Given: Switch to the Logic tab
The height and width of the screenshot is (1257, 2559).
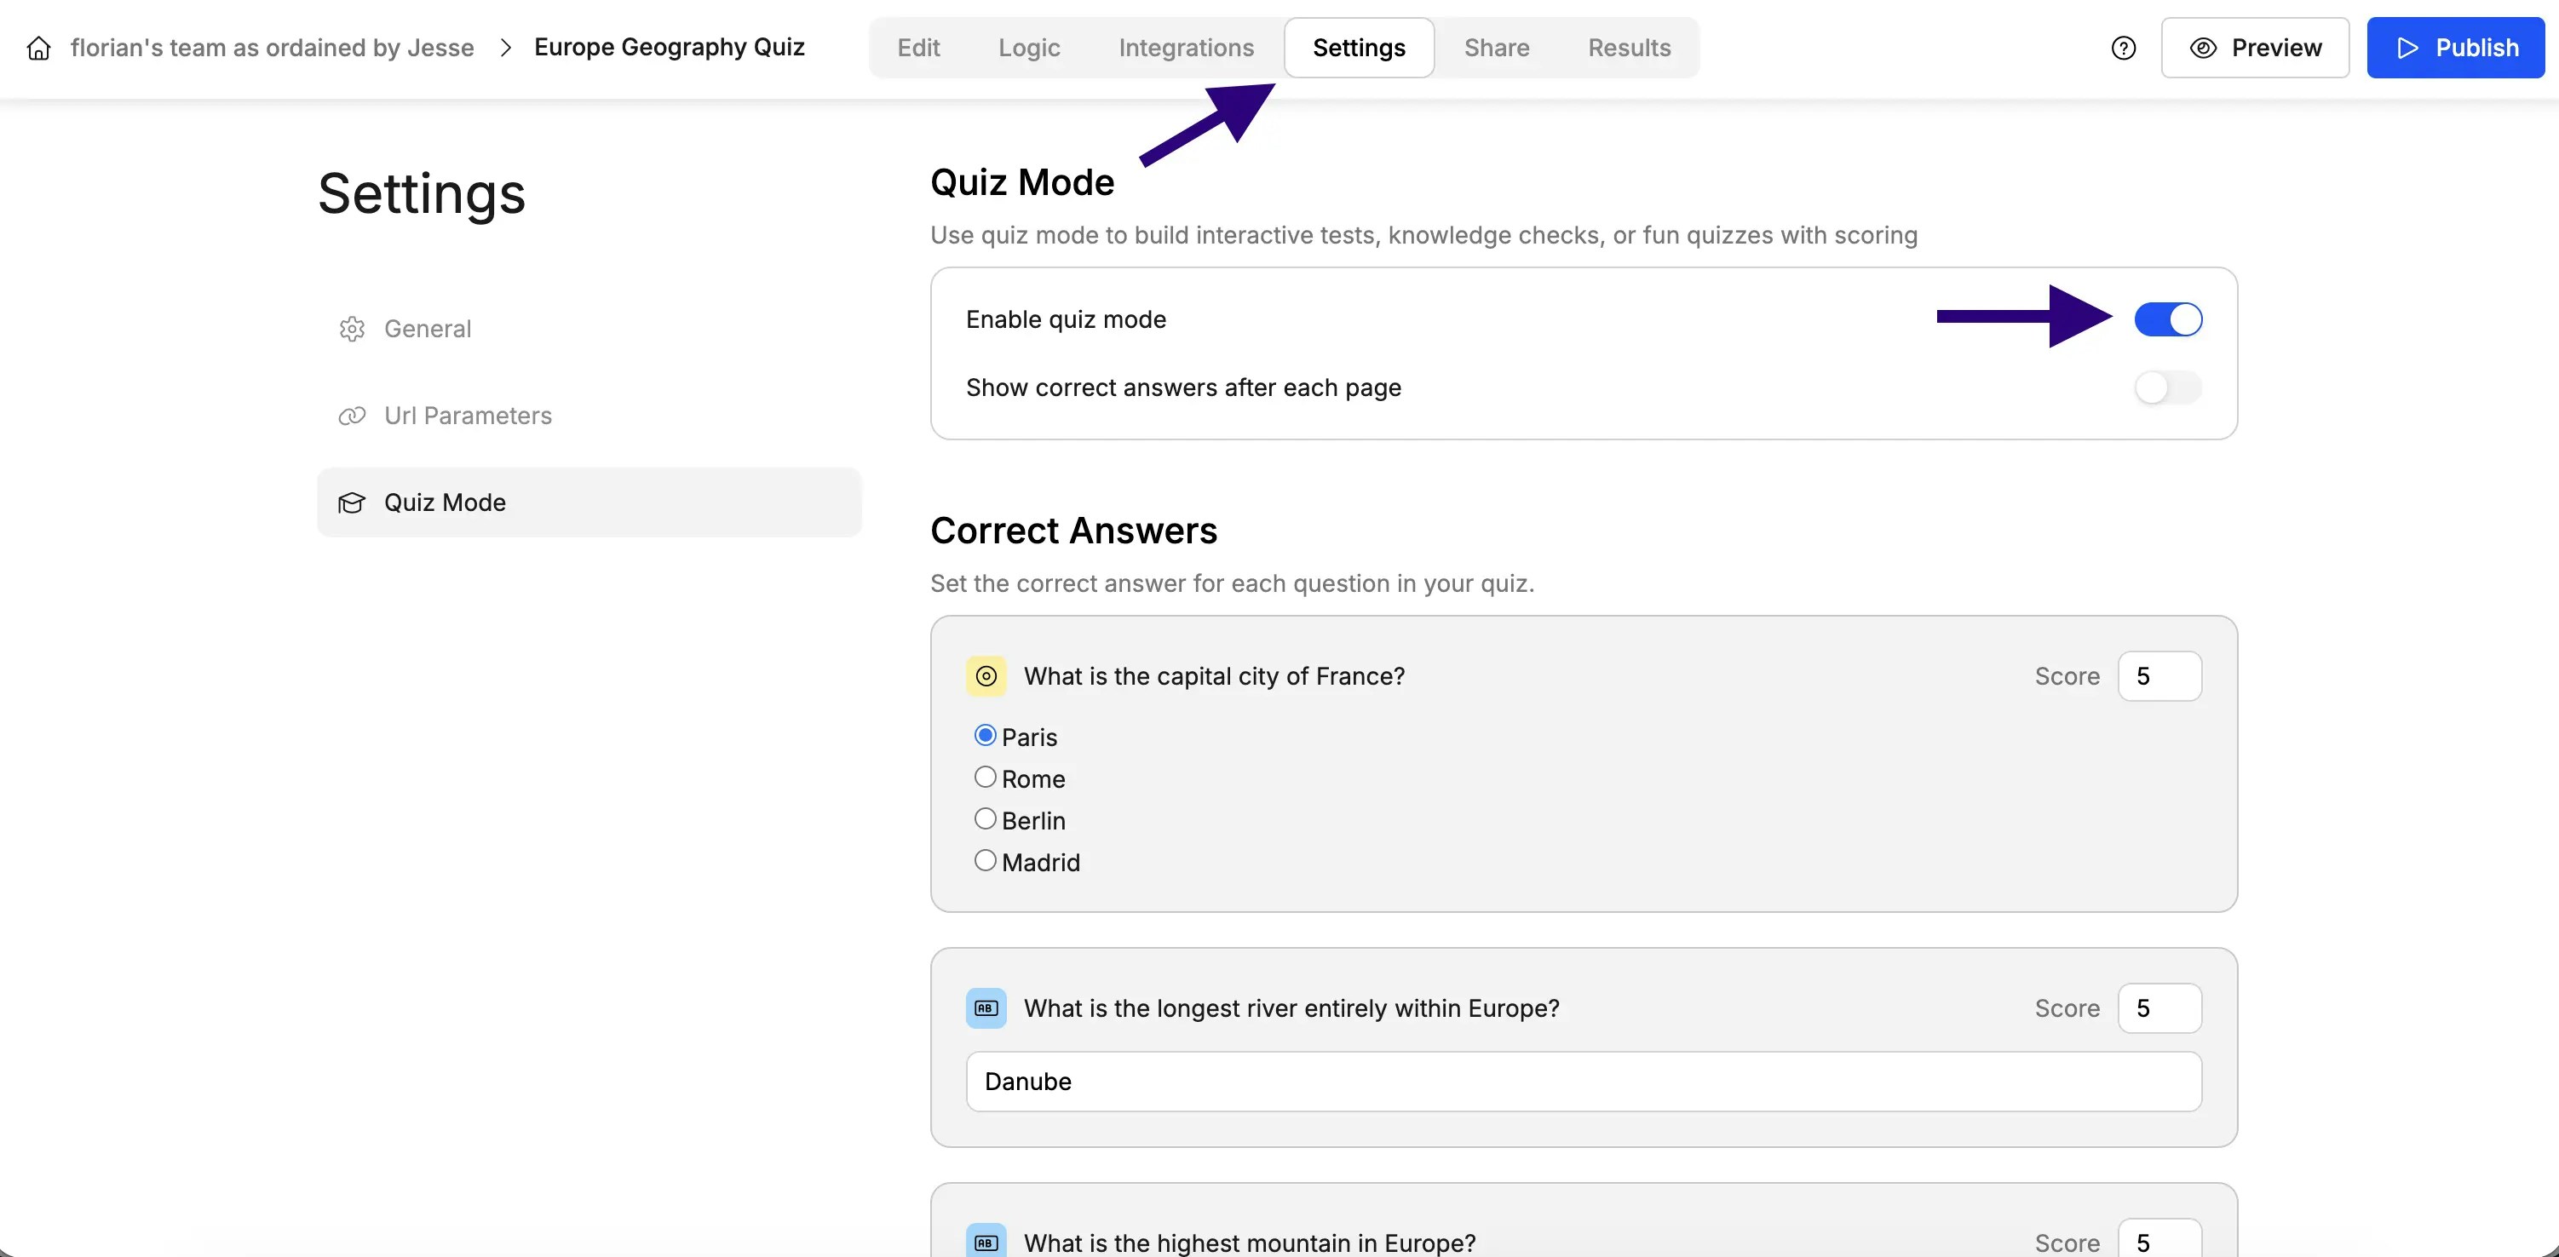Looking at the screenshot, I should (1028, 48).
